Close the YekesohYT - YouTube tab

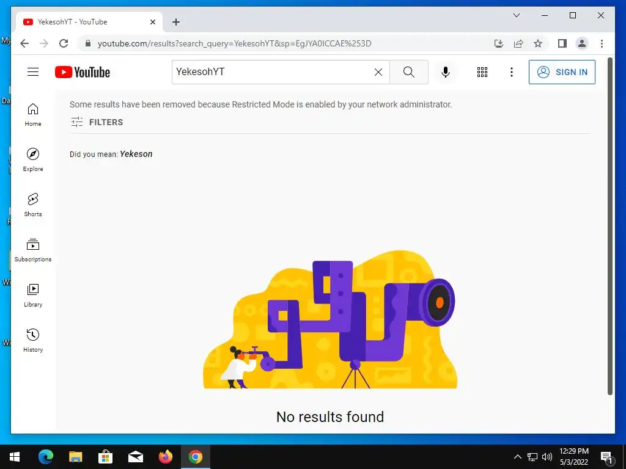coord(152,22)
